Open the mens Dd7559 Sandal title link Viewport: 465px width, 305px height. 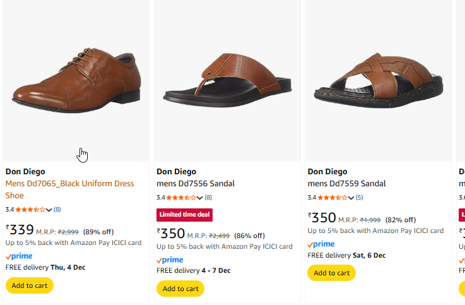(346, 184)
